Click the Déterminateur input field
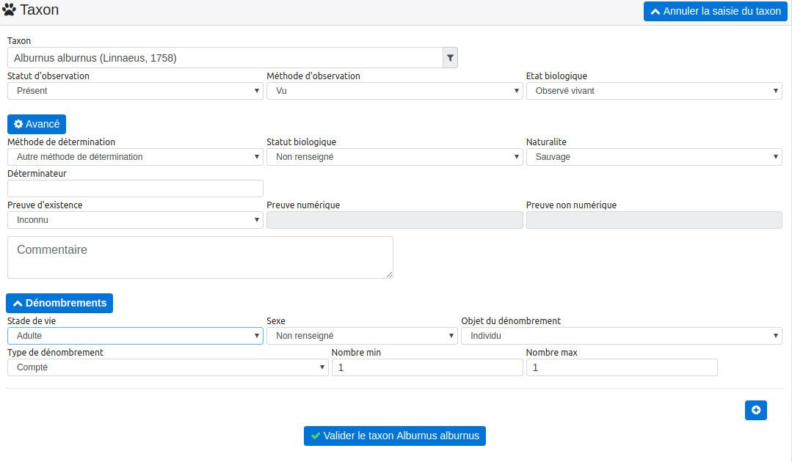 click(x=135, y=188)
